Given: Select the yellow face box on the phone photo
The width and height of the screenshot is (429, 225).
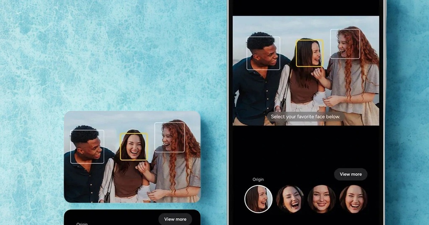Looking at the screenshot, I should [310, 53].
